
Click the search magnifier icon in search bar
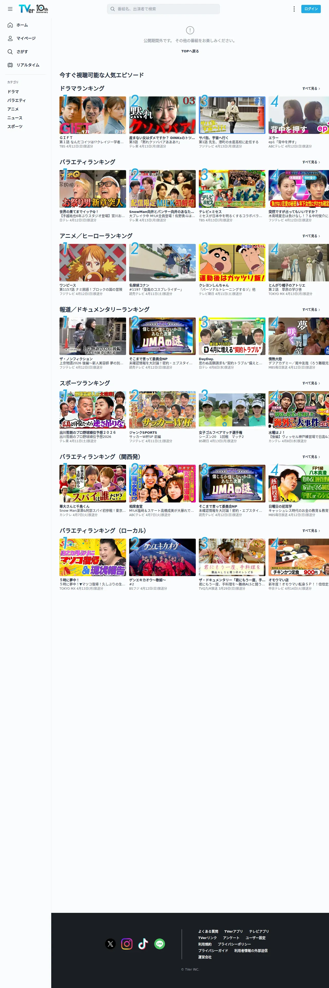[112, 9]
